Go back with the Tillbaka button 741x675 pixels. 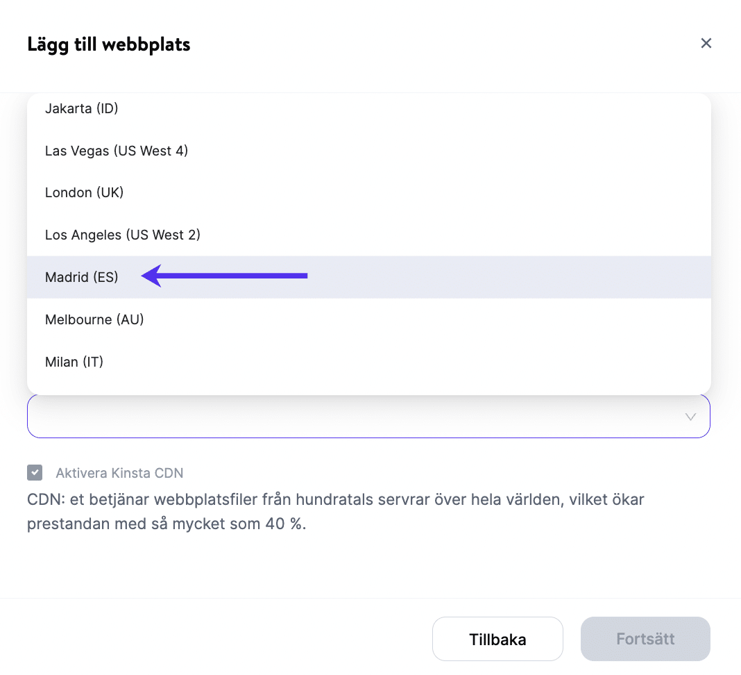click(x=497, y=639)
